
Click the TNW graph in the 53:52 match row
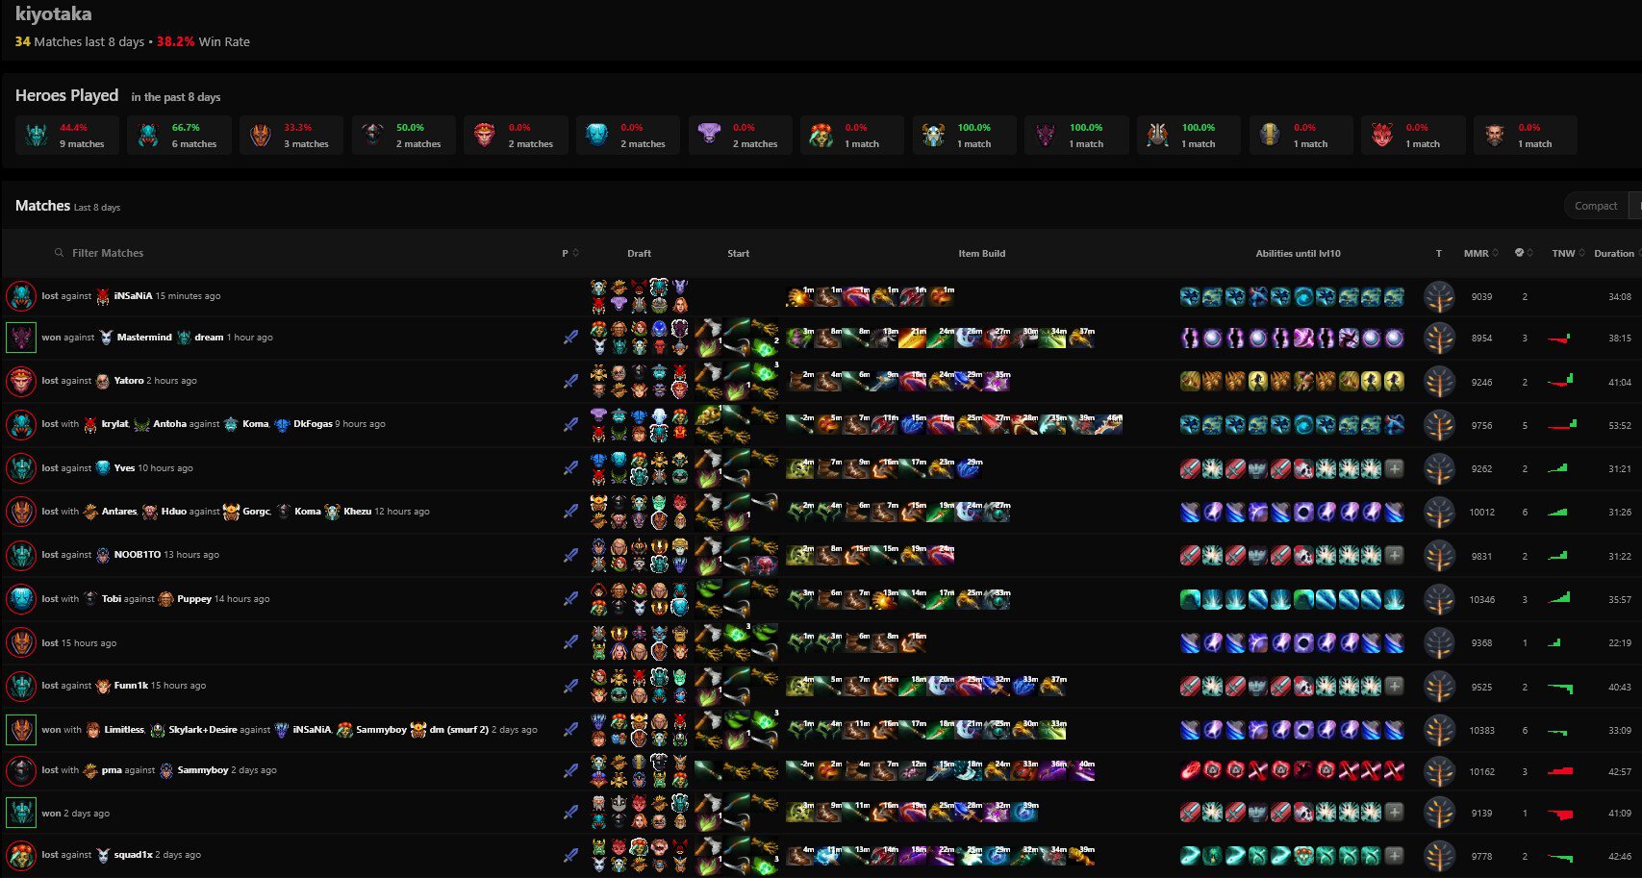[1562, 424]
